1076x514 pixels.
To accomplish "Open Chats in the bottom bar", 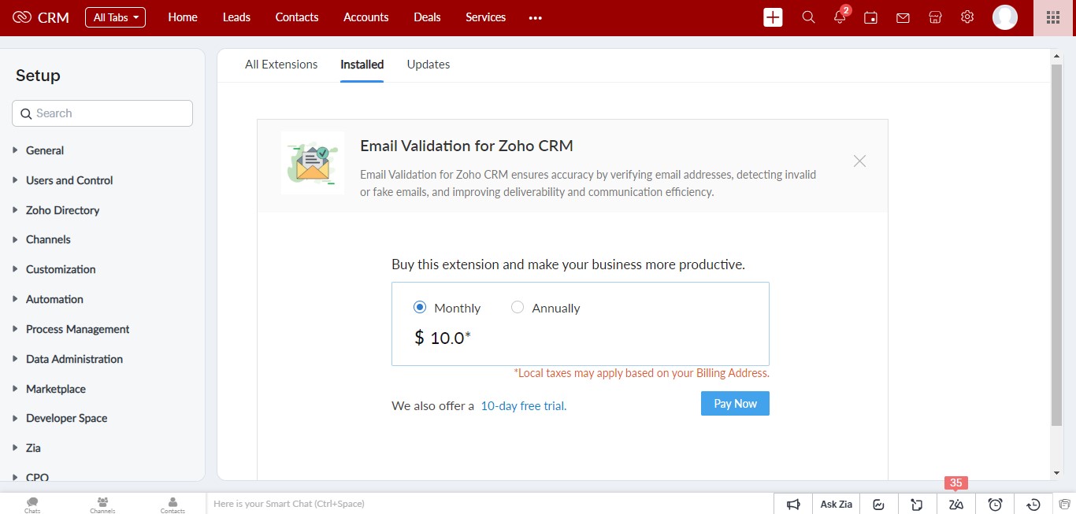I will 32,505.
